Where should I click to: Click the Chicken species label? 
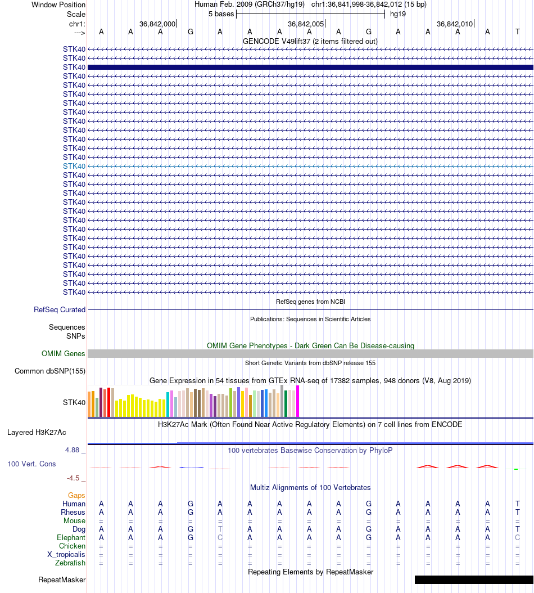[72, 546]
